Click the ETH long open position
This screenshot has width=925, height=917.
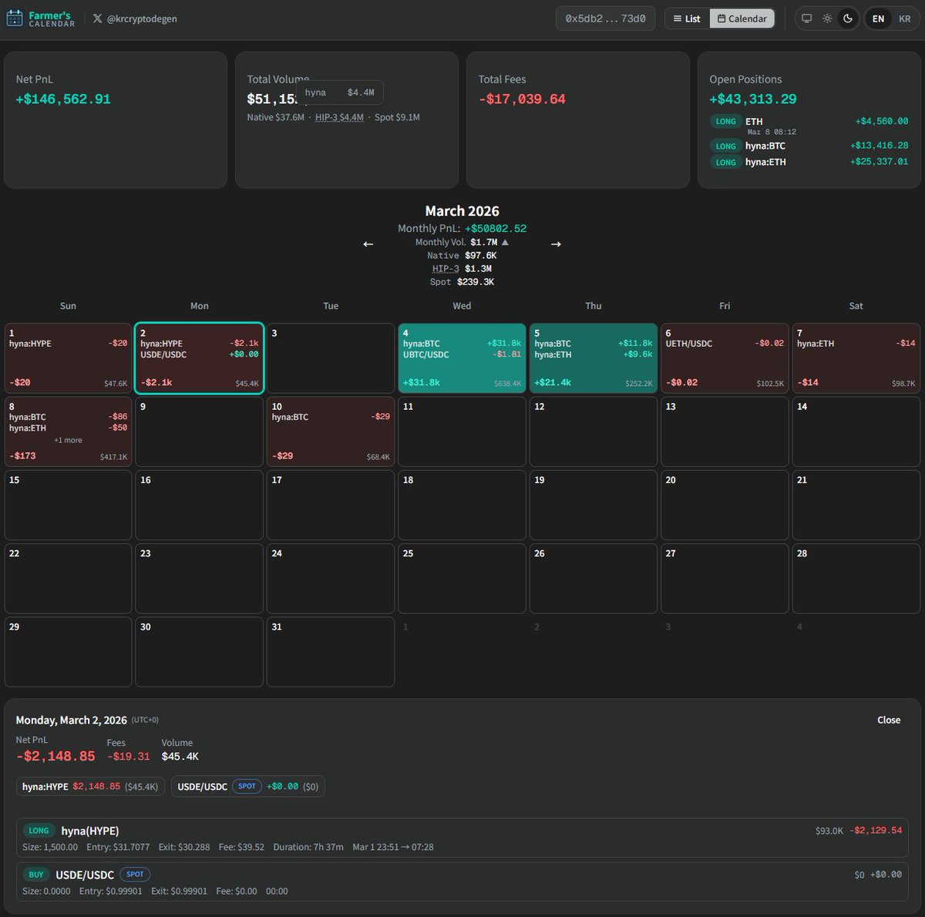[809, 125]
